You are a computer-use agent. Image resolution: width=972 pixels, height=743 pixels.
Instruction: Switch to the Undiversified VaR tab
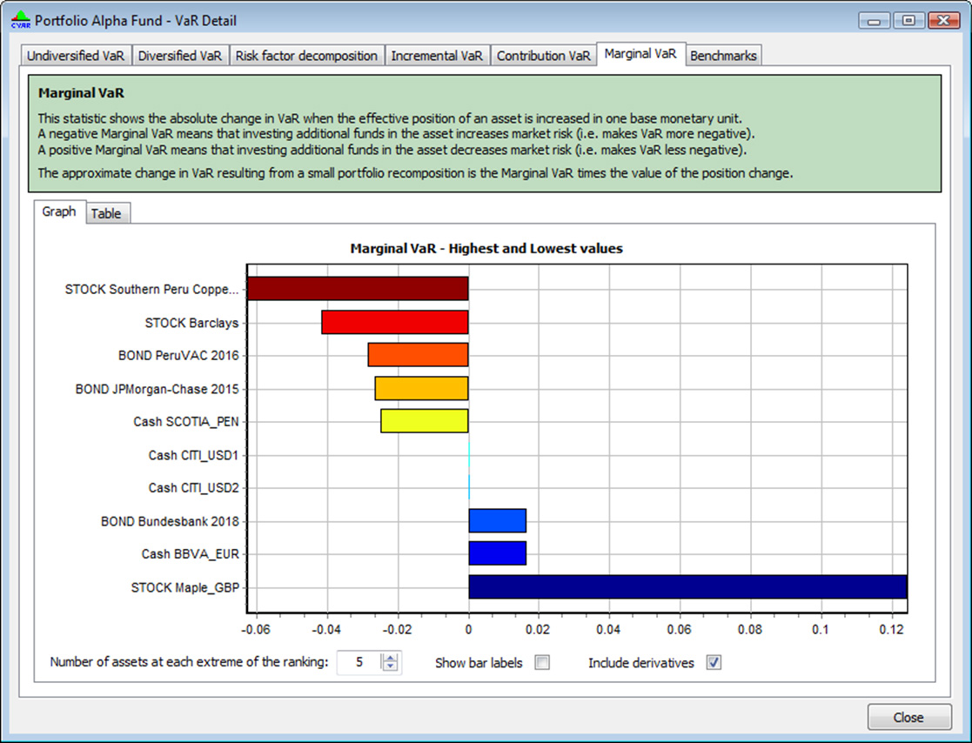[x=76, y=56]
